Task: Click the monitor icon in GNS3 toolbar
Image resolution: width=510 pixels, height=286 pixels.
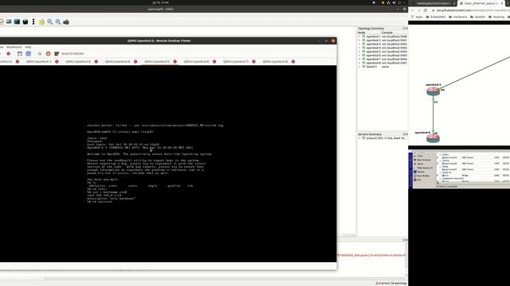Action: click(x=9, y=21)
